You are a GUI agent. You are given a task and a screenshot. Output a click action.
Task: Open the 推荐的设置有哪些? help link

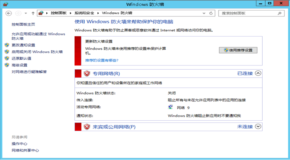[x=102, y=60]
